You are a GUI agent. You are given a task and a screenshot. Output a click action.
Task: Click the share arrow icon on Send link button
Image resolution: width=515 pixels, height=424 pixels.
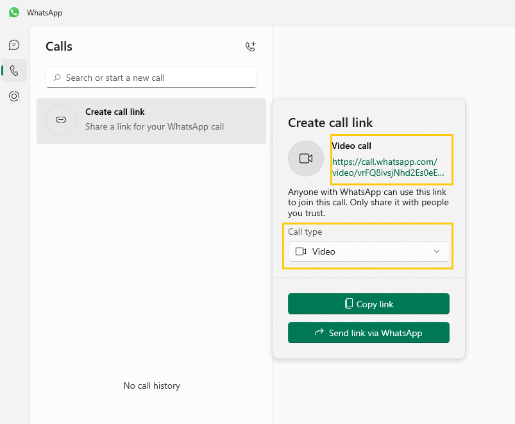coord(319,332)
